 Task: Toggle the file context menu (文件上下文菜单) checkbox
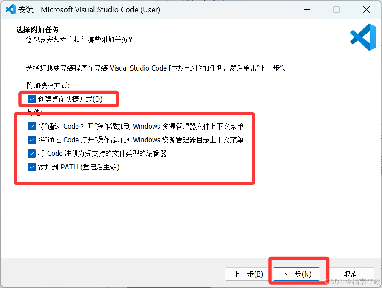coord(32,126)
